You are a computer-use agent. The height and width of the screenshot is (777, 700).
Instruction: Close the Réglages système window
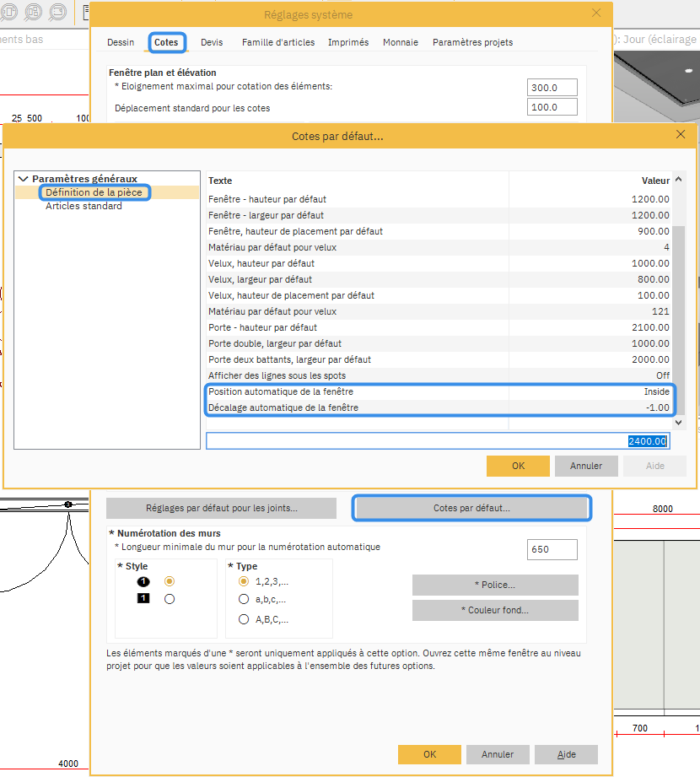tap(597, 13)
